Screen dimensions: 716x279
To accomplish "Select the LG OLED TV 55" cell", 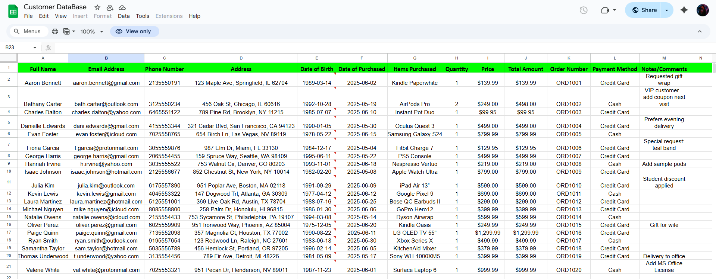I will point(415,232).
